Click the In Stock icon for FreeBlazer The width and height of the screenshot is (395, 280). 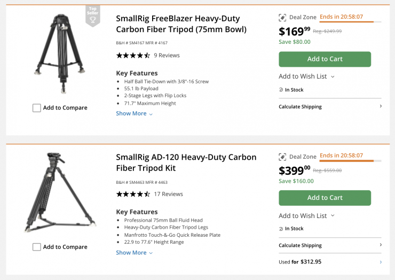tap(281, 90)
